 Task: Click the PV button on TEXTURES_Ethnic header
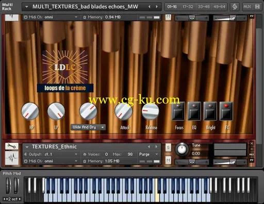pos(252,160)
